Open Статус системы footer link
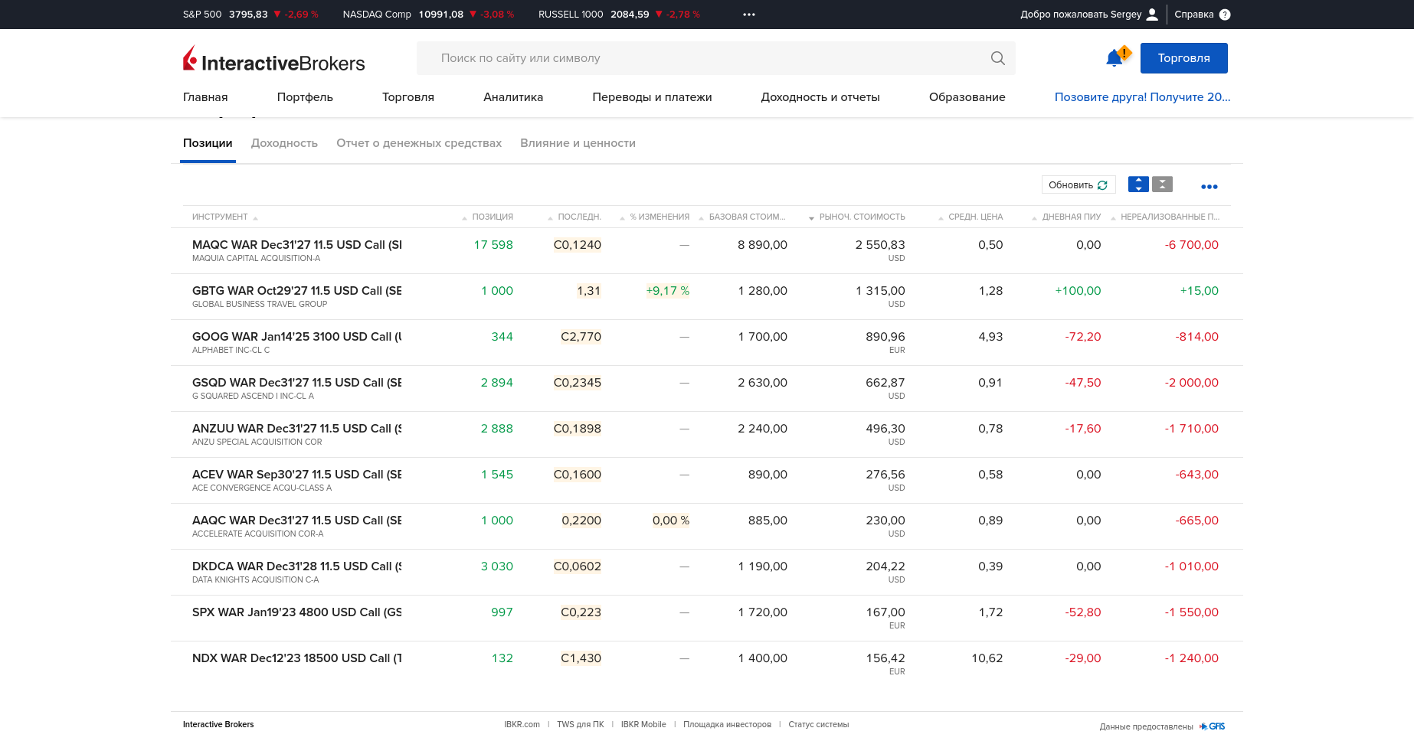This screenshot has width=1414, height=741. tap(819, 725)
